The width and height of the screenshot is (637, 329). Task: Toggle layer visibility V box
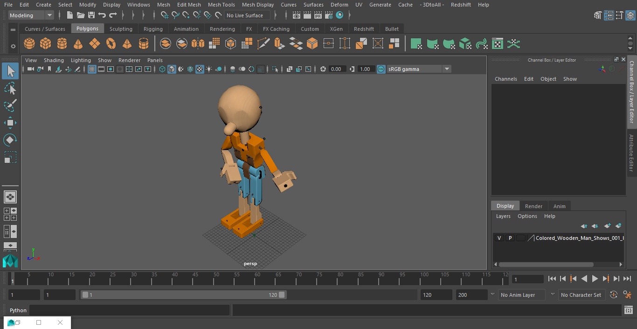(x=499, y=238)
